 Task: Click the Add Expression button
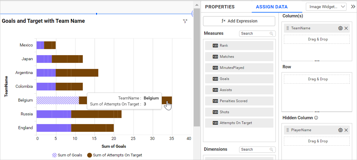(x=239, y=21)
